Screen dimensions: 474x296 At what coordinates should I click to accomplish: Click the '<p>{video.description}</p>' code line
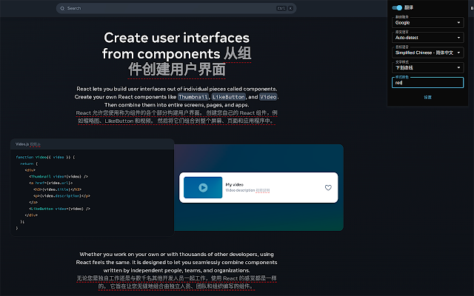[61, 195]
